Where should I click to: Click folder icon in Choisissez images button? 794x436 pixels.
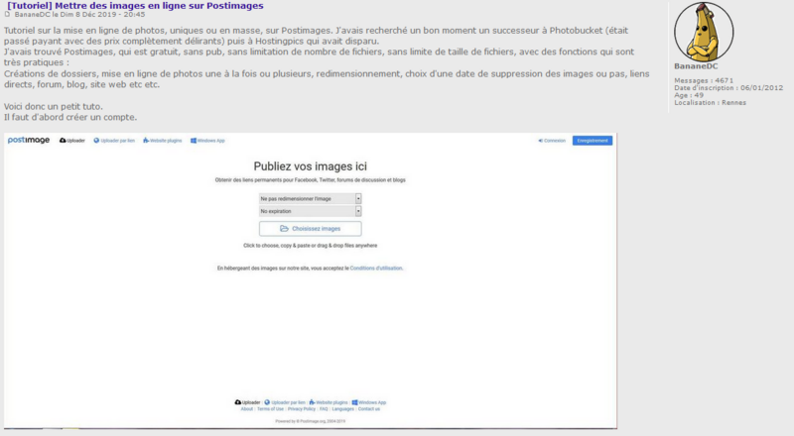[284, 229]
